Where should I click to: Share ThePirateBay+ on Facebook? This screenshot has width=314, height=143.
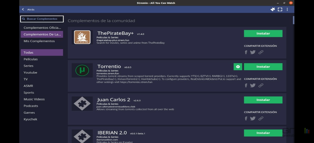pyautogui.click(x=246, y=52)
